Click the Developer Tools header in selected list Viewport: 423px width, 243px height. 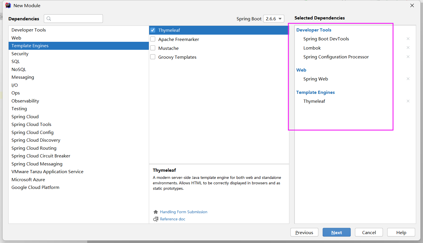click(x=314, y=30)
